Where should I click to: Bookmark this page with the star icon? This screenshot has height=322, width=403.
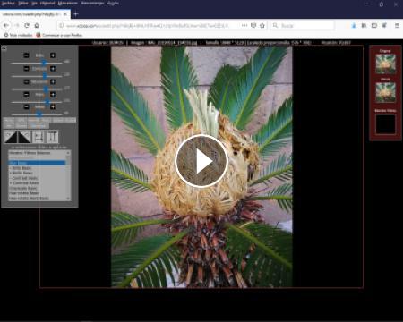point(262,26)
